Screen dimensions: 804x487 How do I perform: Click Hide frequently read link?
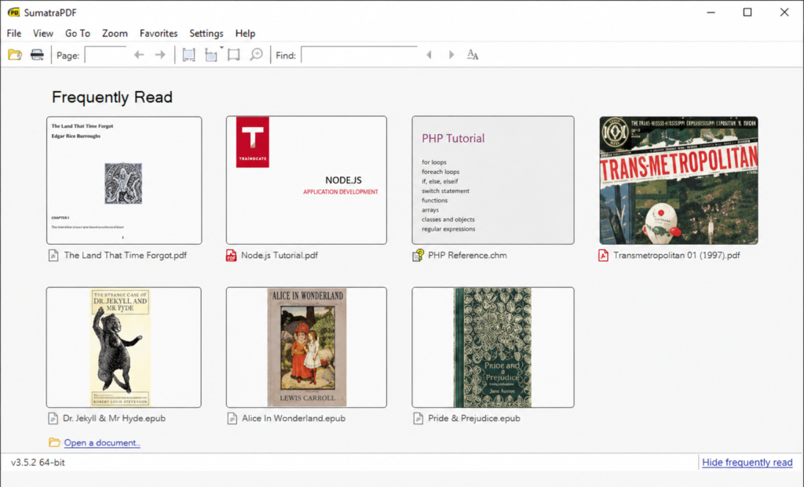tap(747, 463)
